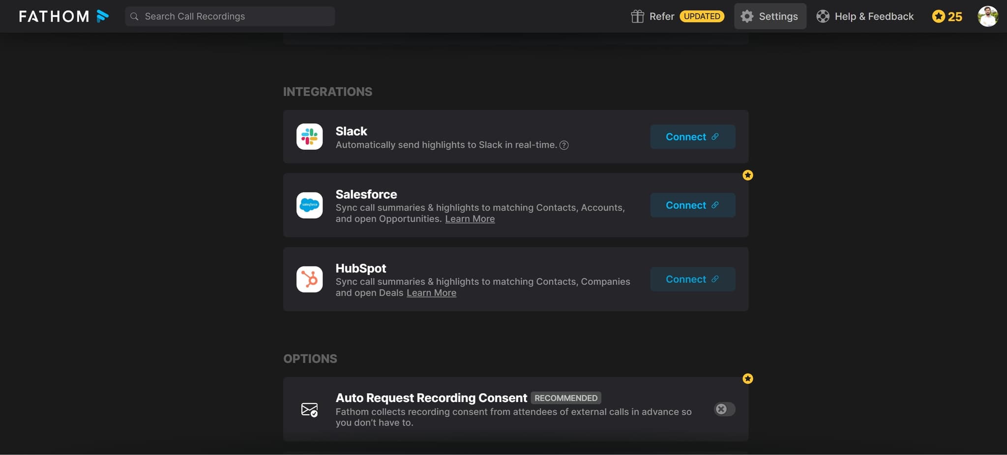Click the Salesforce integration icon
Image resolution: width=1007 pixels, height=455 pixels.
tap(309, 205)
